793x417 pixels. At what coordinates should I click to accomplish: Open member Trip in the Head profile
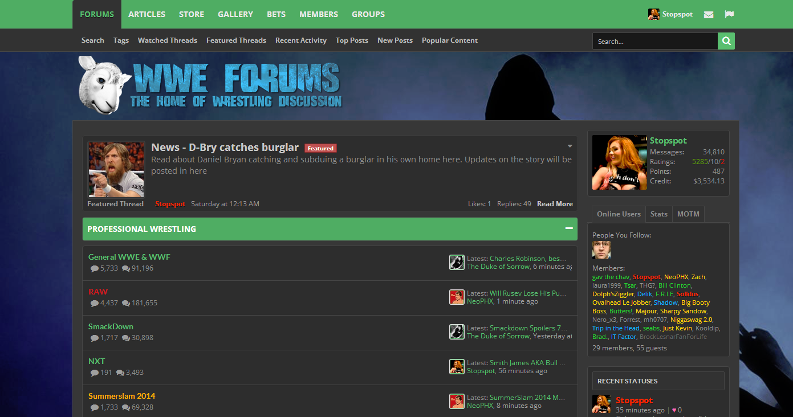tap(616, 328)
